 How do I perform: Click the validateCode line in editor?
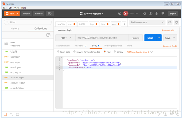click(120, 68)
